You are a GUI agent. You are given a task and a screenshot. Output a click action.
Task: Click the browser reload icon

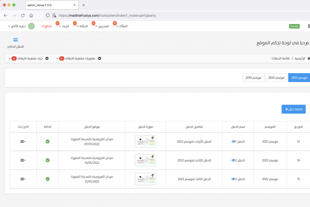pyautogui.click(x=23, y=16)
